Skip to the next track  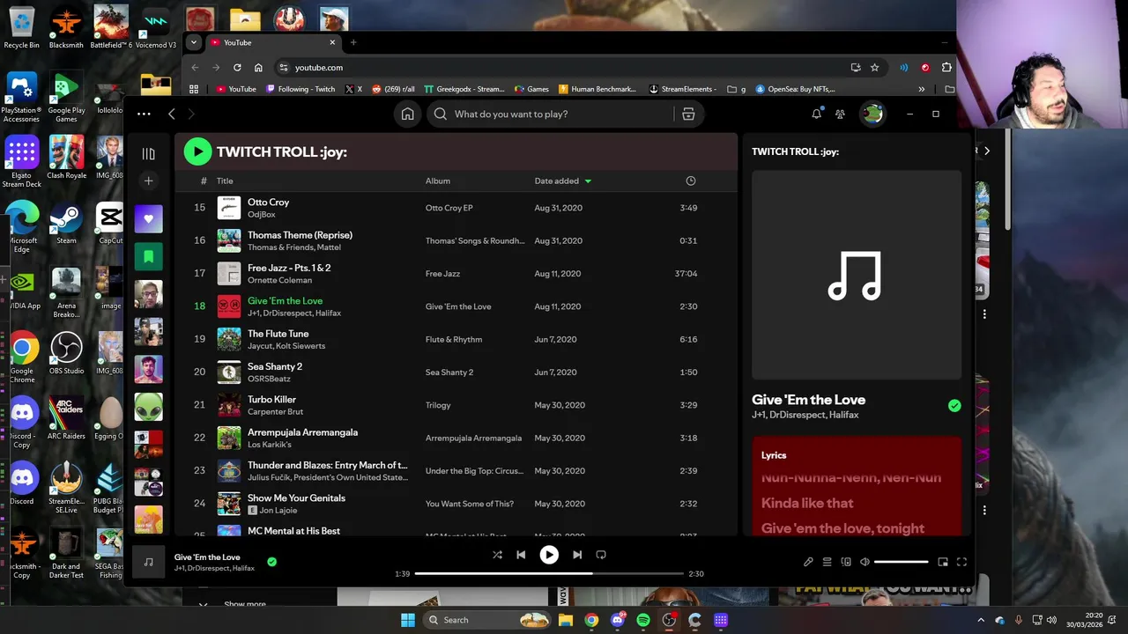pyautogui.click(x=577, y=555)
